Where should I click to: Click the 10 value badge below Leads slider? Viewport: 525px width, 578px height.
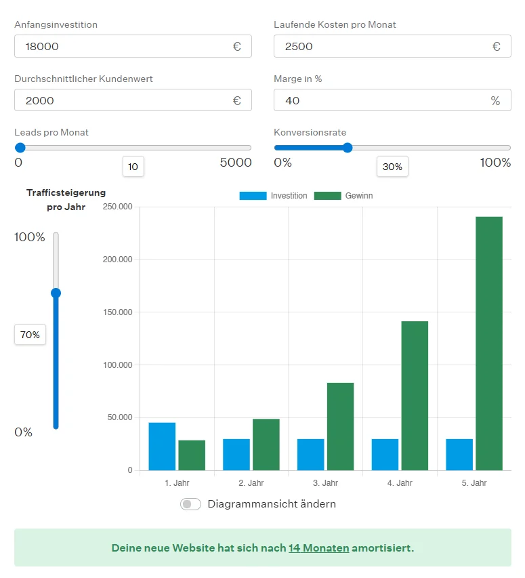tap(133, 166)
